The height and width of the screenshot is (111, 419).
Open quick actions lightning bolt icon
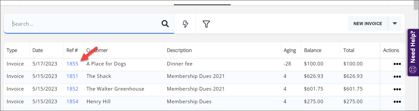tap(185, 24)
